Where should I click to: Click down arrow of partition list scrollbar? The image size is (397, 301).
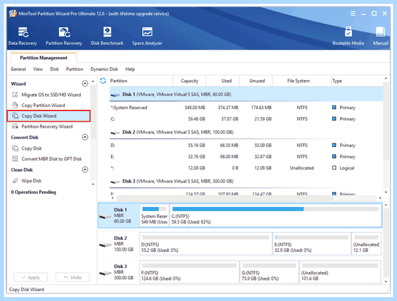click(x=386, y=192)
